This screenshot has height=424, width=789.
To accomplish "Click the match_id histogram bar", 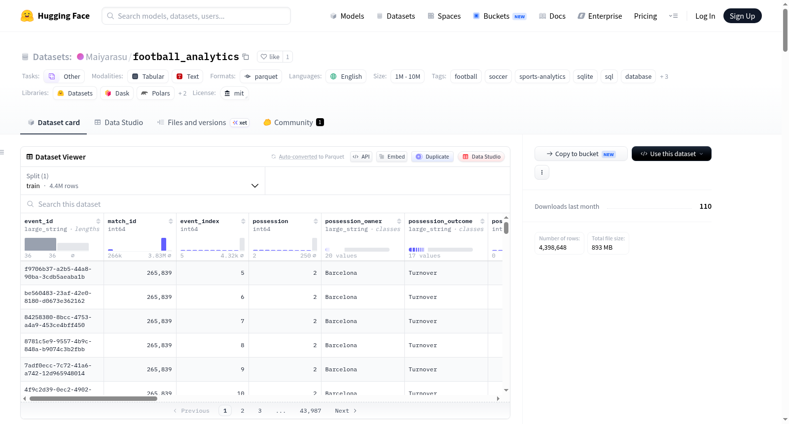I will tap(164, 244).
